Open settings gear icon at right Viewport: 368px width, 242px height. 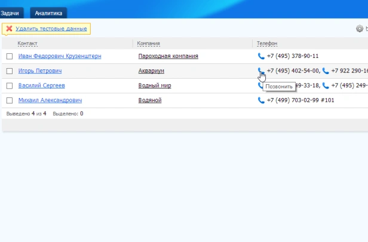[x=360, y=29]
